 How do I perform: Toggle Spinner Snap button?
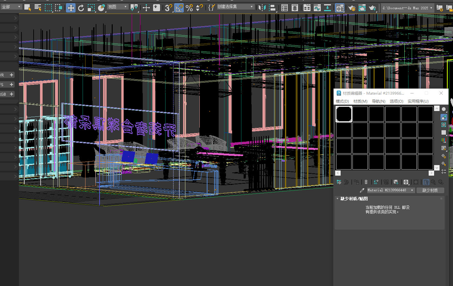199,8
